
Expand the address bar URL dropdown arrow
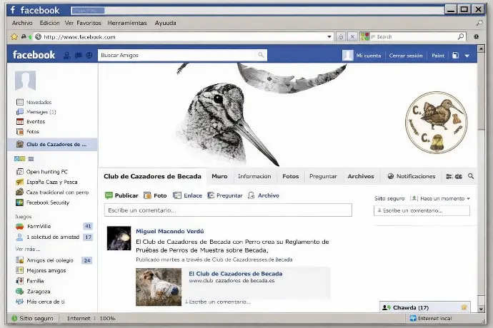(329, 37)
